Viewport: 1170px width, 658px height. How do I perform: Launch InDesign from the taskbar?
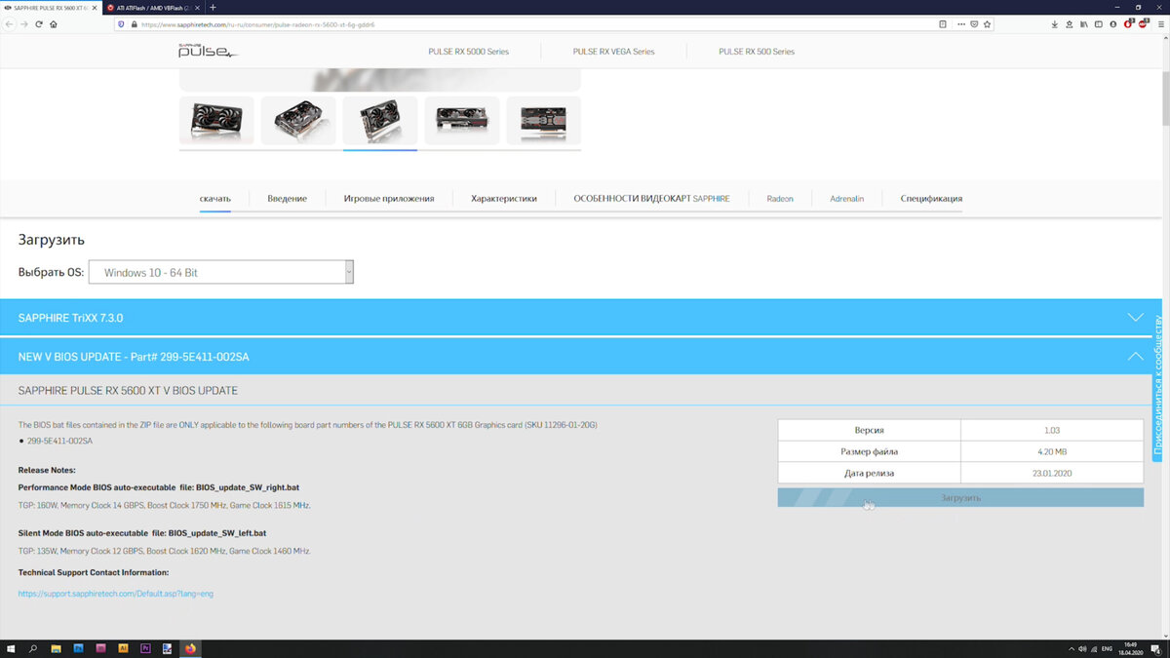point(101,648)
